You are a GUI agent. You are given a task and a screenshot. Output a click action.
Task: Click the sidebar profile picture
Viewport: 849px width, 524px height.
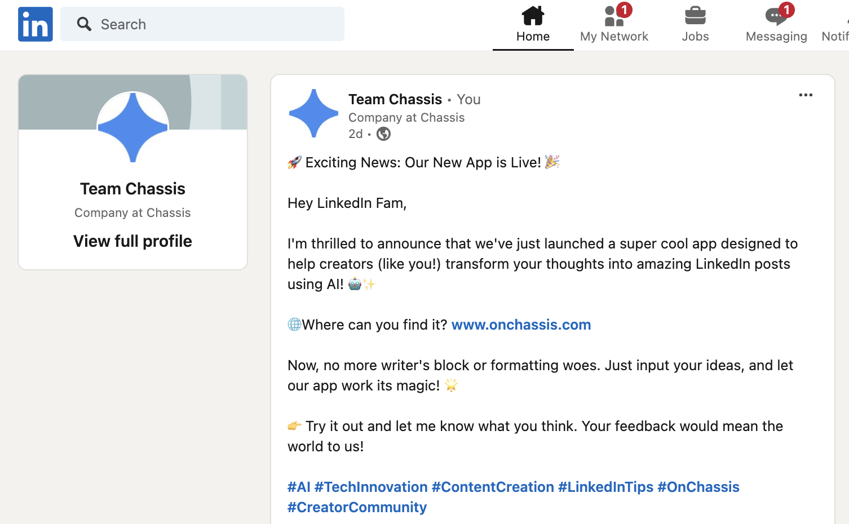coord(133,127)
